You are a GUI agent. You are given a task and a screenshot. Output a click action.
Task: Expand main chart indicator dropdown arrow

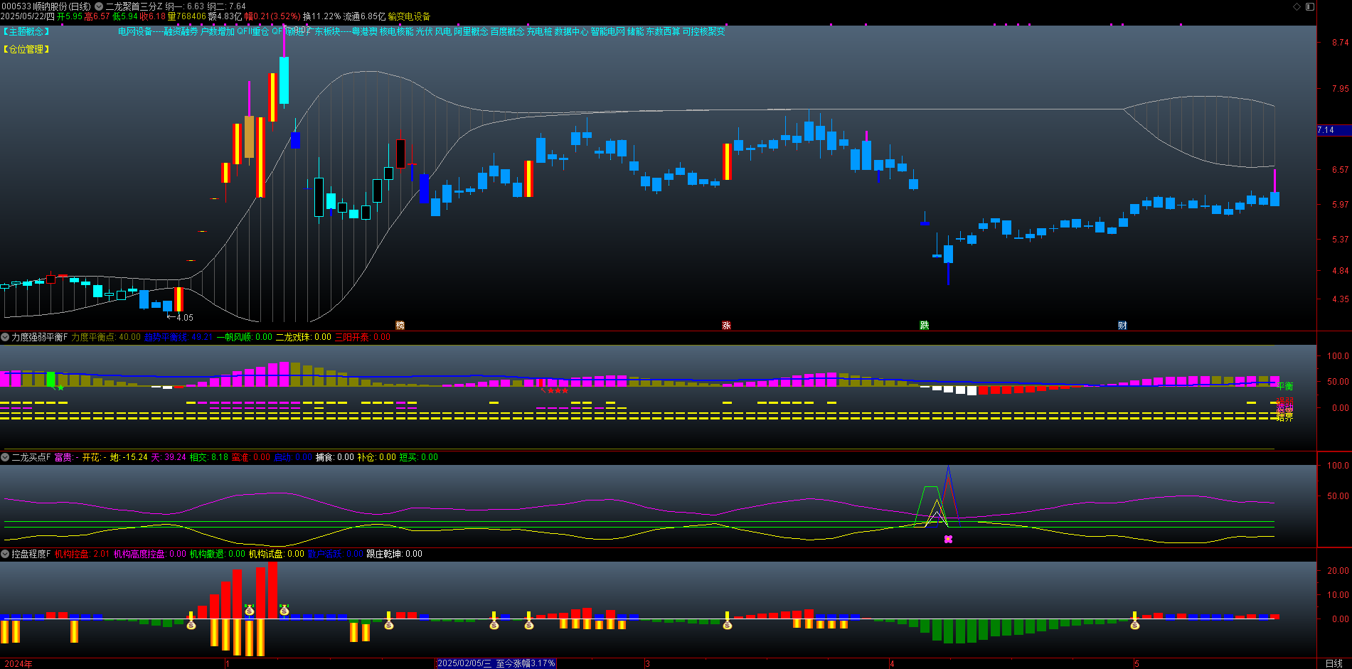pyautogui.click(x=99, y=6)
